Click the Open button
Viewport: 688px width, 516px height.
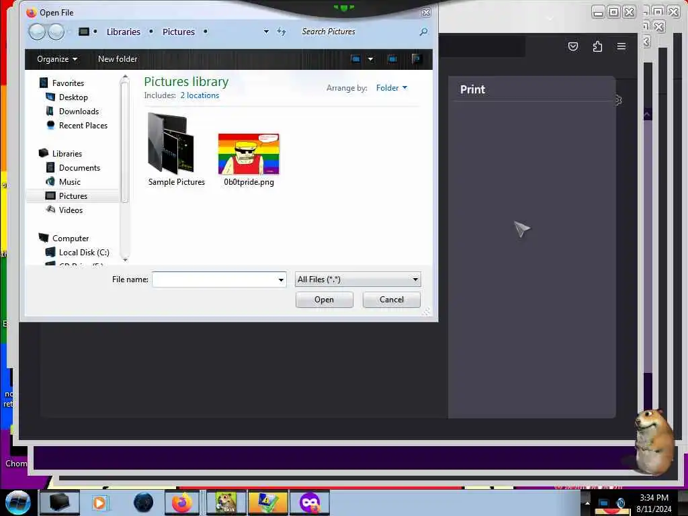tap(325, 300)
